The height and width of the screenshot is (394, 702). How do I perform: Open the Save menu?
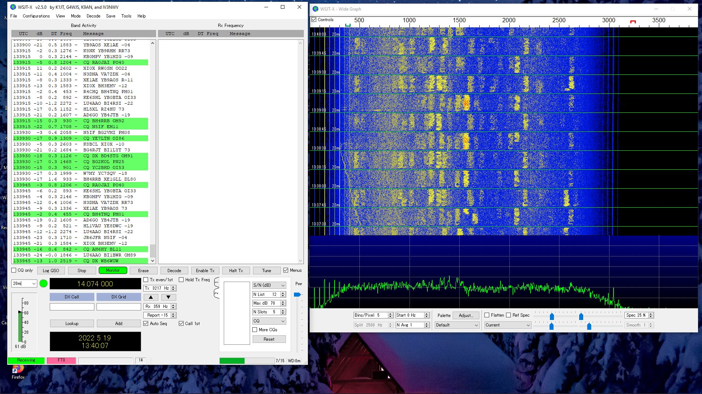coord(111,16)
